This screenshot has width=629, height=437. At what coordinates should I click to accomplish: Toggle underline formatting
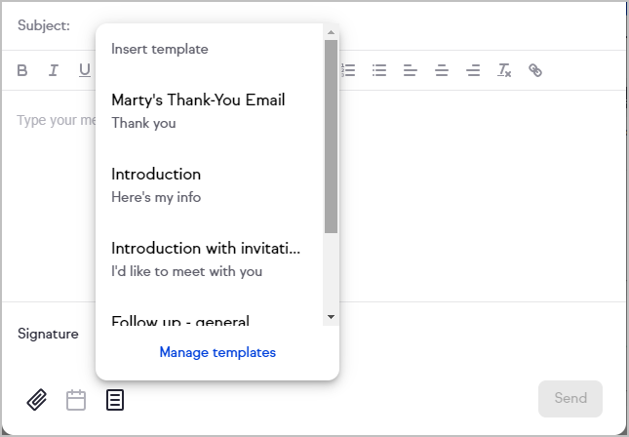click(x=85, y=70)
